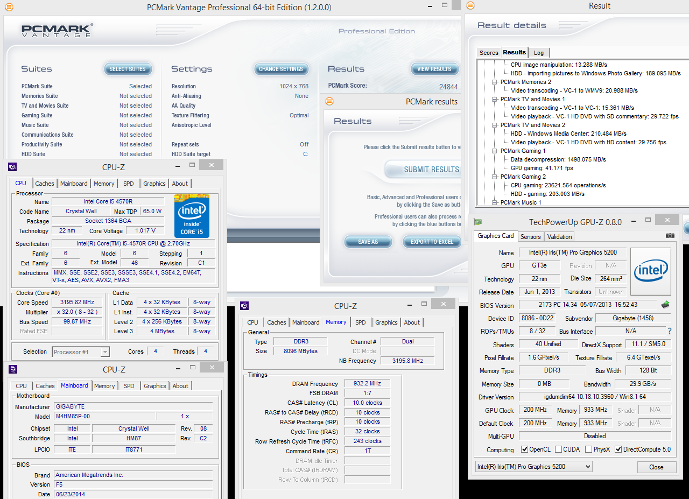Click the SUBMIT RESULTS button

(423, 170)
